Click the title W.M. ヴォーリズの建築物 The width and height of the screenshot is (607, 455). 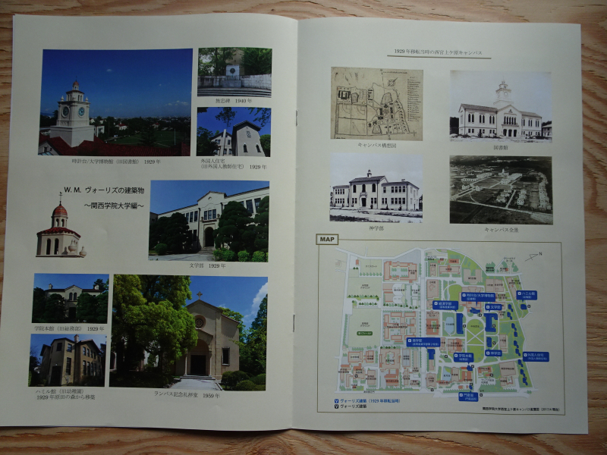click(x=104, y=190)
